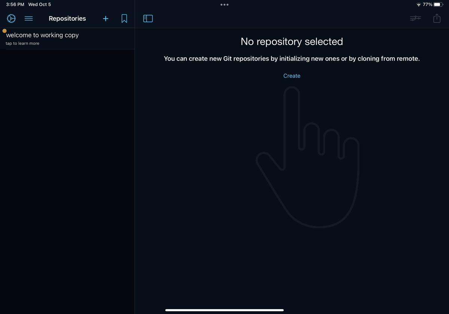
Task: Tap the 'tap to learn more' text
Action: click(22, 43)
